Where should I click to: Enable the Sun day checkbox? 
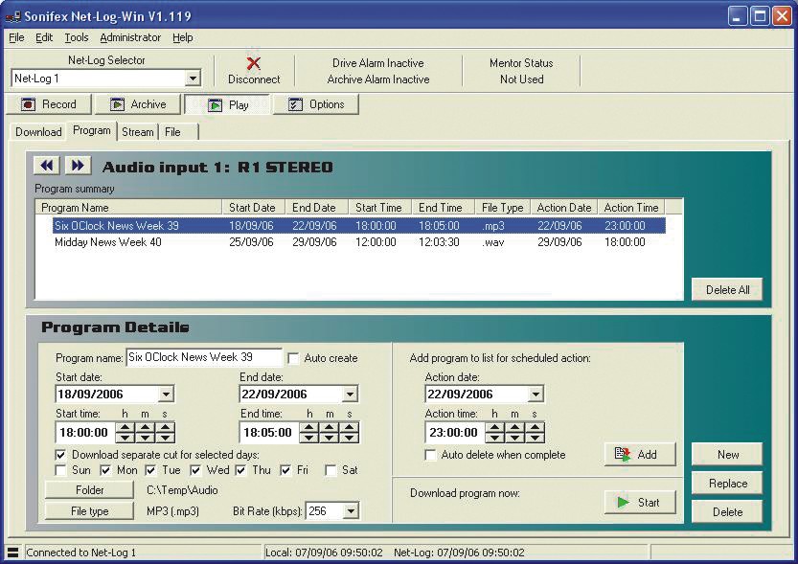pyautogui.click(x=60, y=470)
